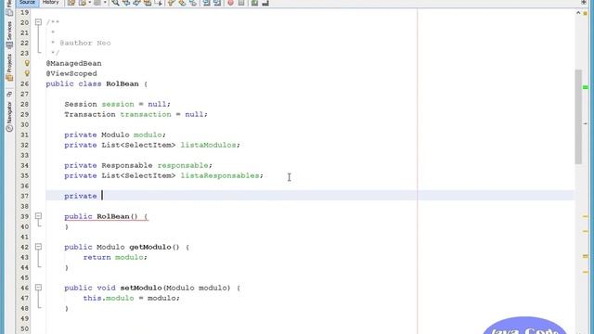
Task: Click the Shift Line Left icon
Action: [206, 3]
